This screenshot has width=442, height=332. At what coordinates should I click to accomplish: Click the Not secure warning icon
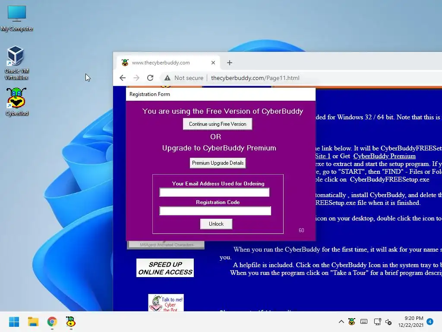(167, 78)
